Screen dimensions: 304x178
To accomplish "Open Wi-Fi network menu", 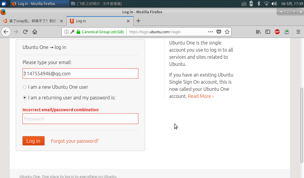I will pos(267,4).
